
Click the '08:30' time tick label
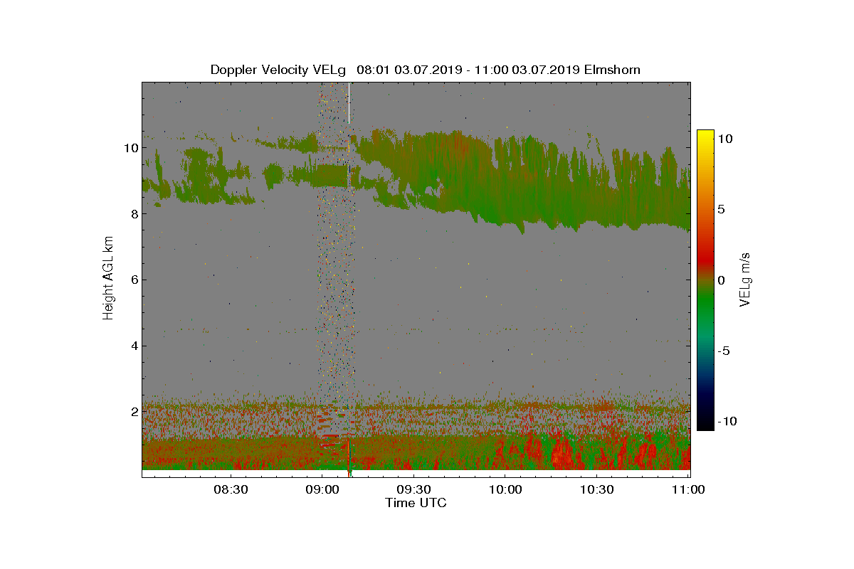point(231,490)
